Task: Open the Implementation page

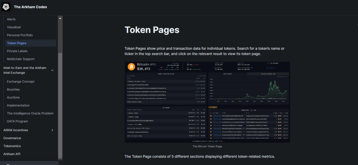Action: click(18, 106)
